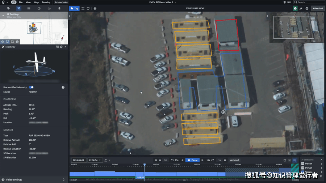Open the wrench tools icon
The width and height of the screenshot is (326, 183).
(301, 8)
